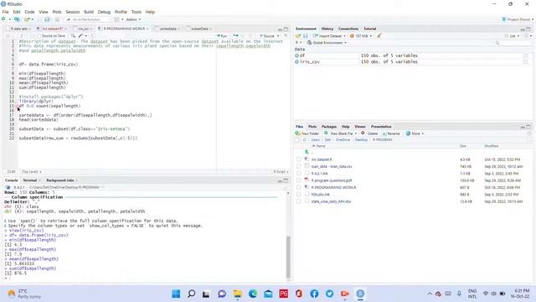536x302 pixels.
Task: Click the Environment search field
Action: tap(513, 43)
